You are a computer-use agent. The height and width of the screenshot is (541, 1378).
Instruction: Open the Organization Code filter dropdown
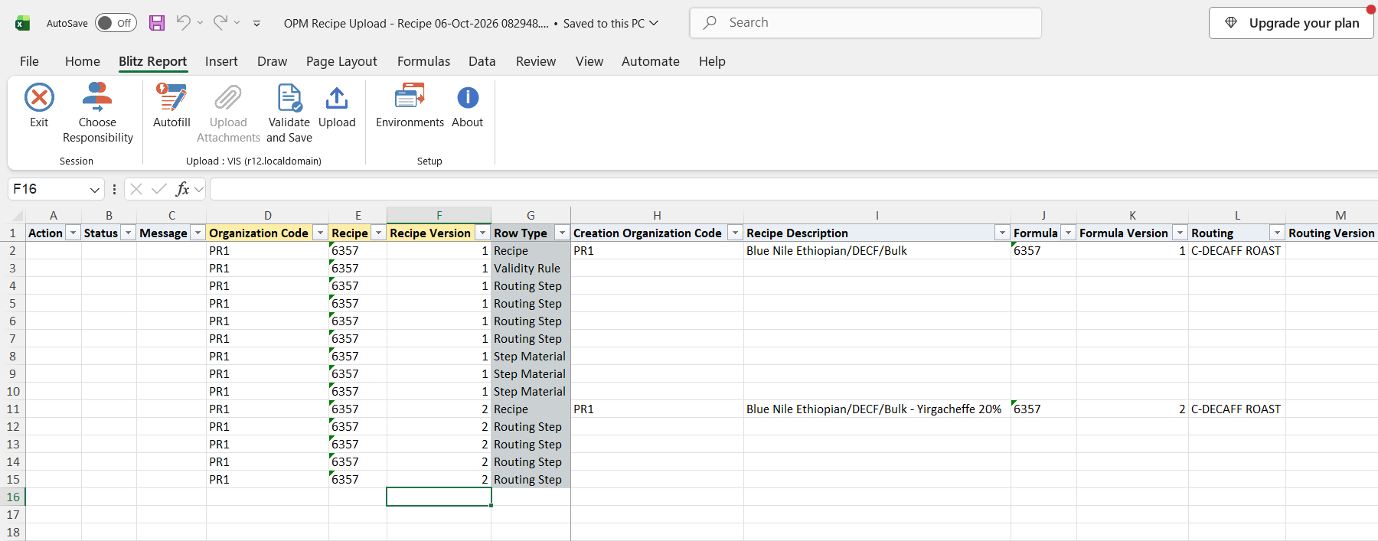[x=320, y=233]
